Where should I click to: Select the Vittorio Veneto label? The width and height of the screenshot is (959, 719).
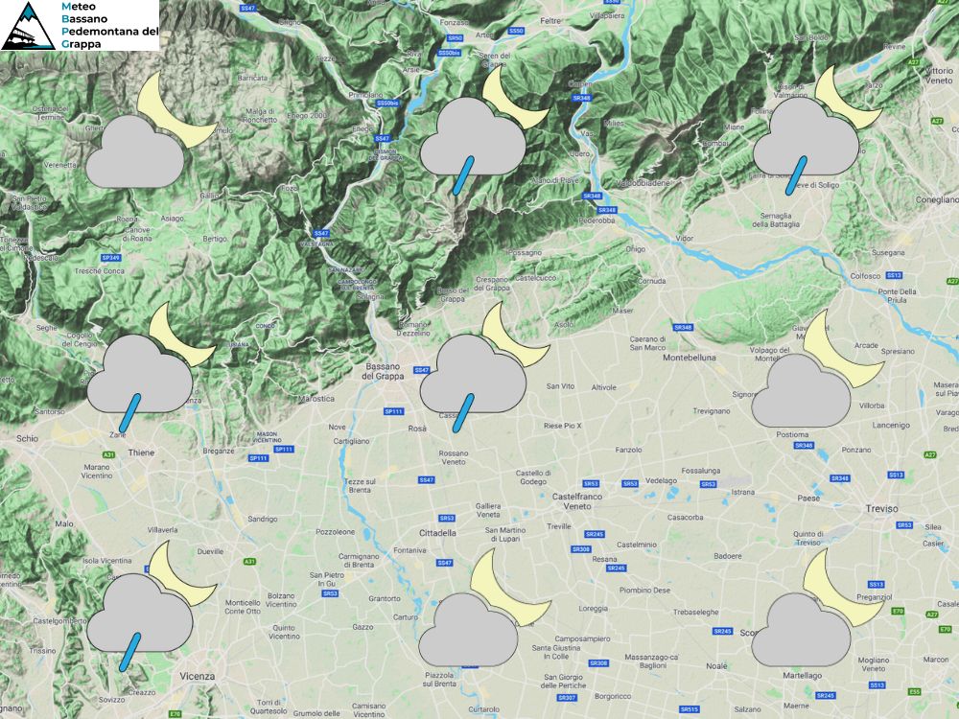(939, 76)
